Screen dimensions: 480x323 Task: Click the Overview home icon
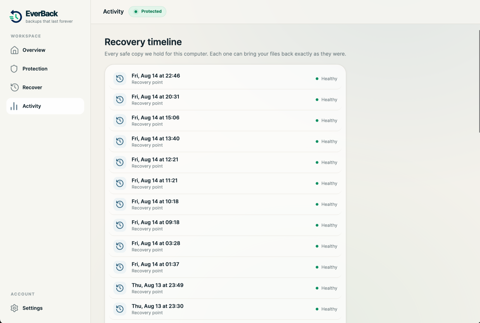(x=14, y=50)
